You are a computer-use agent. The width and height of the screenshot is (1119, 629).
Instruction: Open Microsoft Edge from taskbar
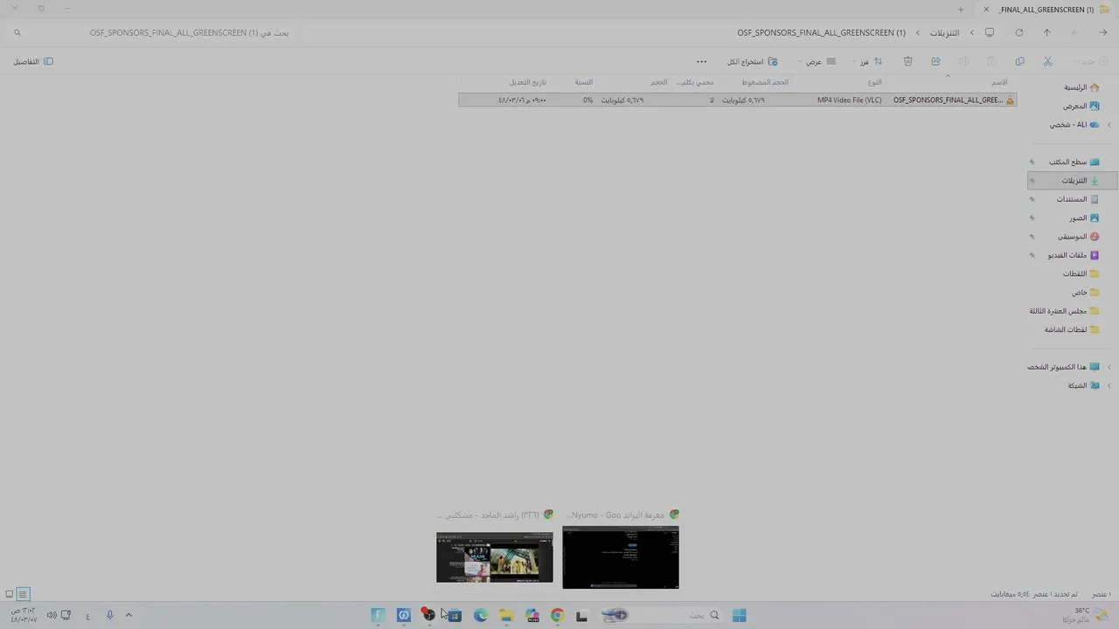click(480, 615)
